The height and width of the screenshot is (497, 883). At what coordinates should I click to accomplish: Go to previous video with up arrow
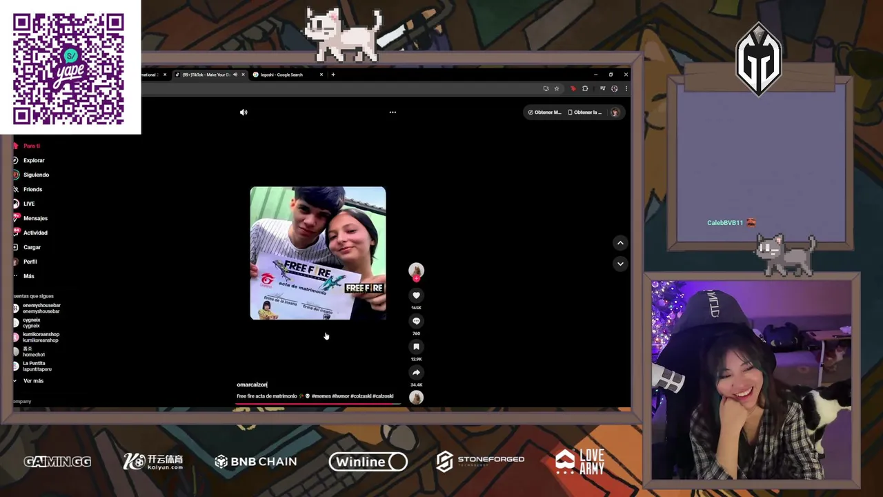point(620,243)
